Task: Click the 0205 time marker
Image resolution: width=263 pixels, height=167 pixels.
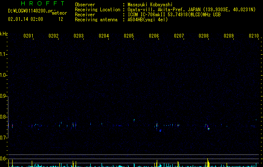Action: coord(129,36)
